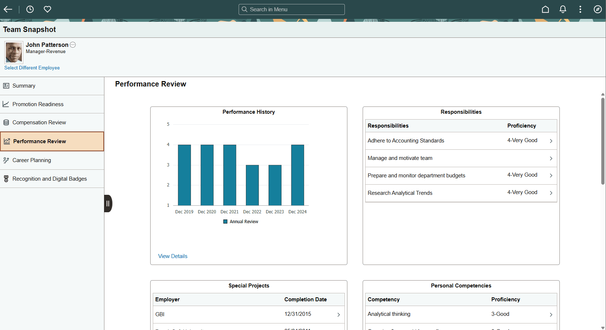Collapse the left navigation panel handle
The height and width of the screenshot is (330, 606).
pyautogui.click(x=108, y=204)
